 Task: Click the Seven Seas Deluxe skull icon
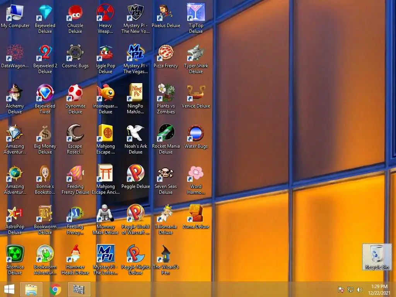click(166, 179)
